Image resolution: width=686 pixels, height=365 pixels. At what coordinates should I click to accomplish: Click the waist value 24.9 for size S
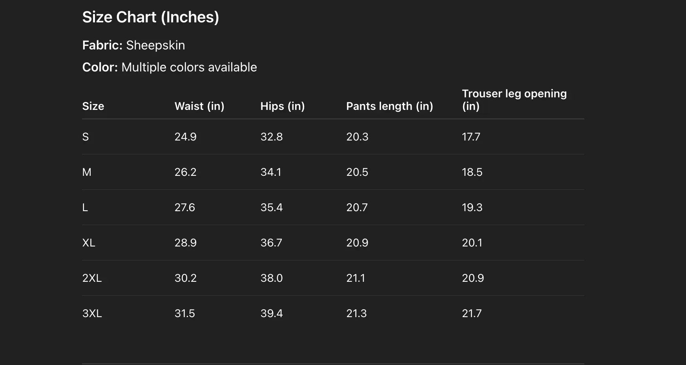185,137
